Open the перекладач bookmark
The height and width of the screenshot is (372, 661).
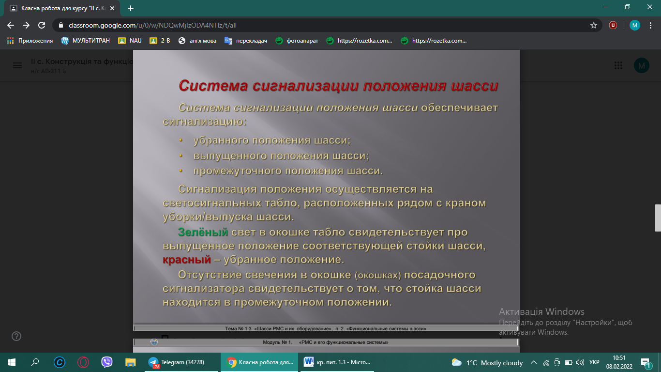click(x=246, y=41)
